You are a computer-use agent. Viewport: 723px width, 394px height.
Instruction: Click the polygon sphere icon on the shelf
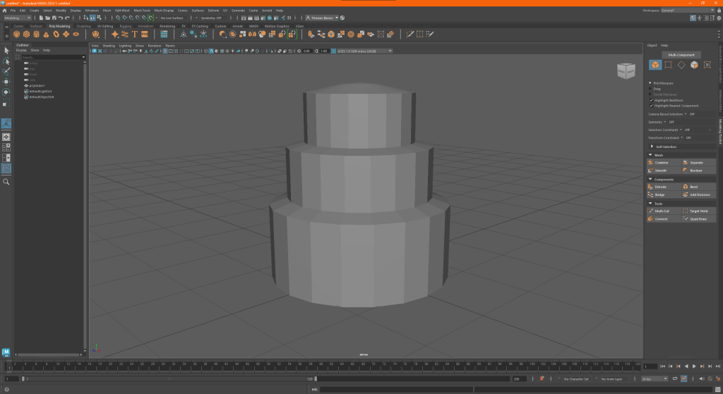pyautogui.click(x=16, y=34)
